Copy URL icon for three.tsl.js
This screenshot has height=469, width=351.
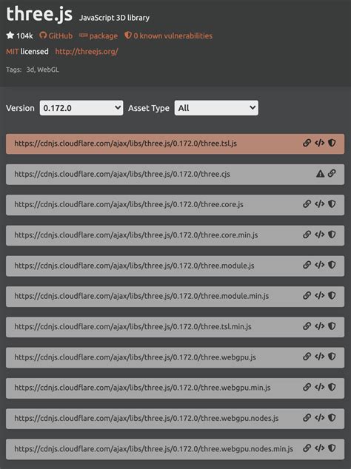[x=307, y=143]
